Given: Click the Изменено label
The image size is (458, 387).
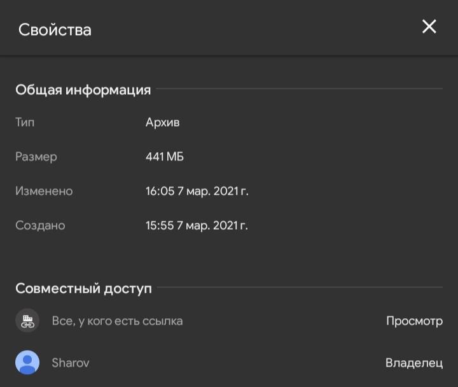Looking at the screenshot, I should click(x=44, y=191).
